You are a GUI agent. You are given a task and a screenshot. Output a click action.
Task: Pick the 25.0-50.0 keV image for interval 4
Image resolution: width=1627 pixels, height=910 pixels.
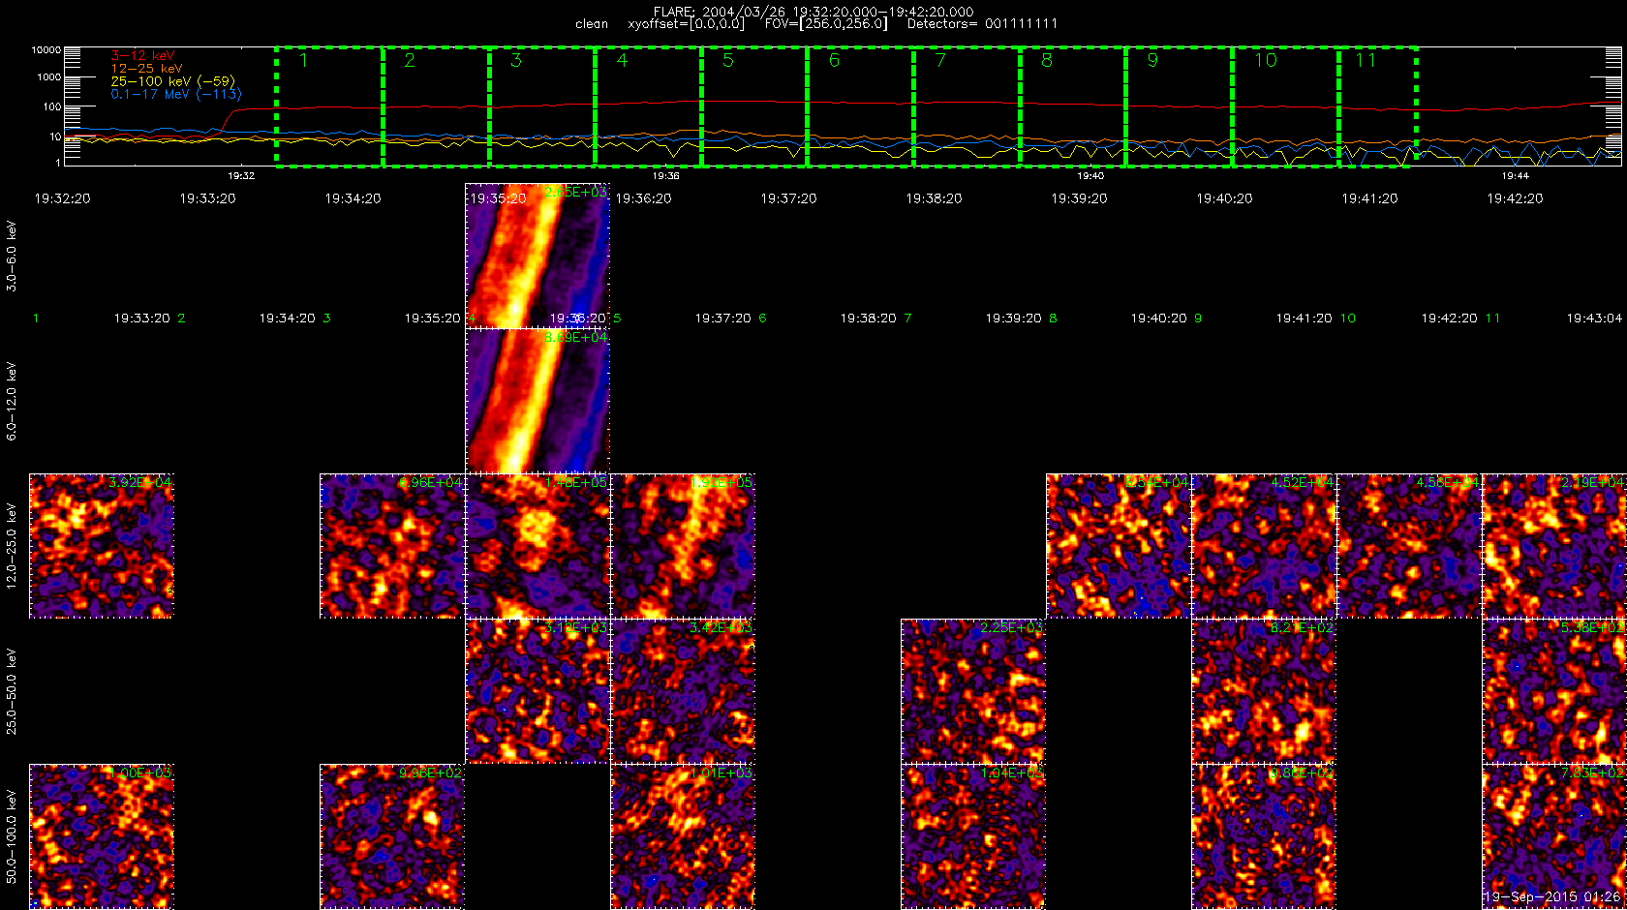[x=537, y=691]
